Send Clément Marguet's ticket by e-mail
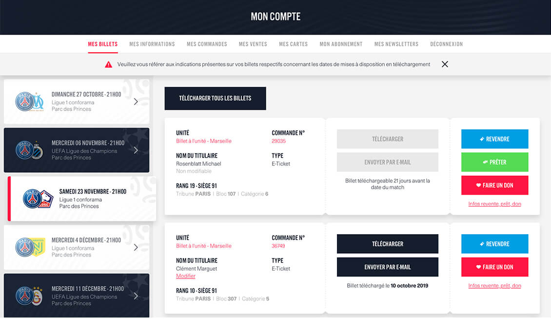This screenshot has height=319, width=551. click(387, 267)
